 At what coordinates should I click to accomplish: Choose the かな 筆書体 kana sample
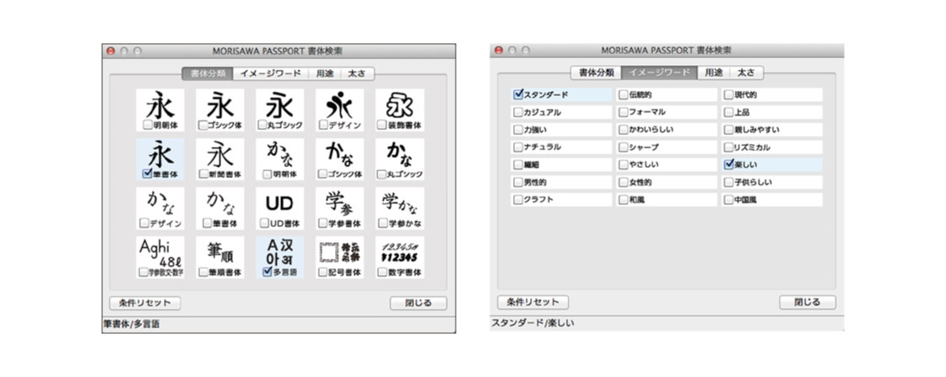(x=220, y=208)
